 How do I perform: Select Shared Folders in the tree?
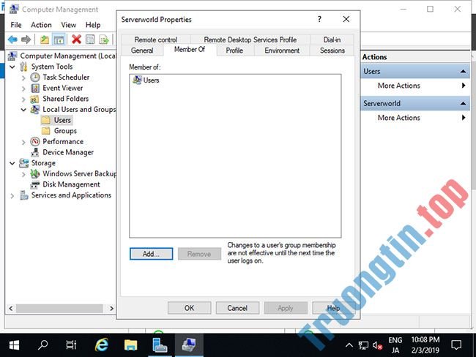coord(66,99)
